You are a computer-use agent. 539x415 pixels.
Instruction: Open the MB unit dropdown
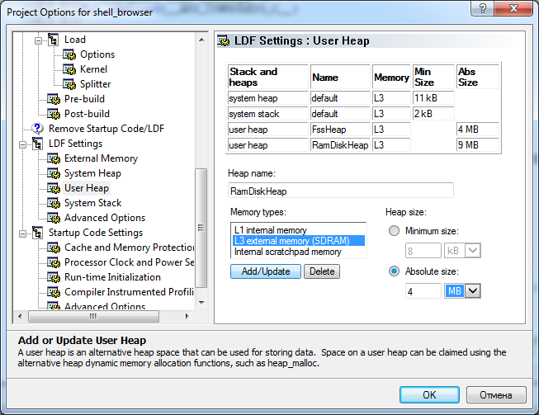[473, 290]
